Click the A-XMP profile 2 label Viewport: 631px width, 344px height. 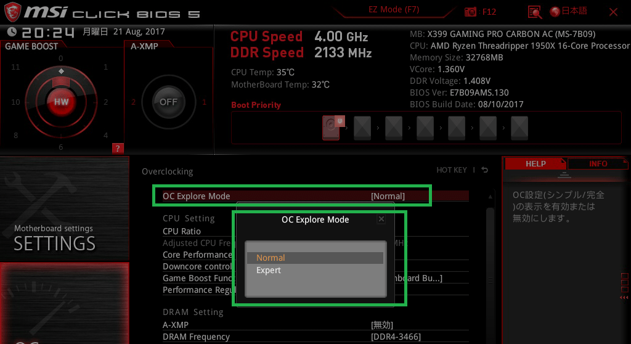click(133, 102)
